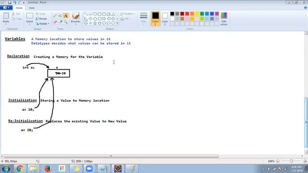
Task: Open the Outline dropdown
Action: click(128, 14)
